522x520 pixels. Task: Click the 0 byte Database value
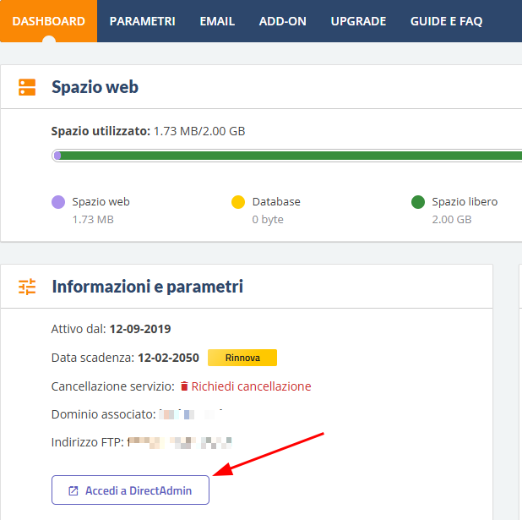tap(268, 220)
